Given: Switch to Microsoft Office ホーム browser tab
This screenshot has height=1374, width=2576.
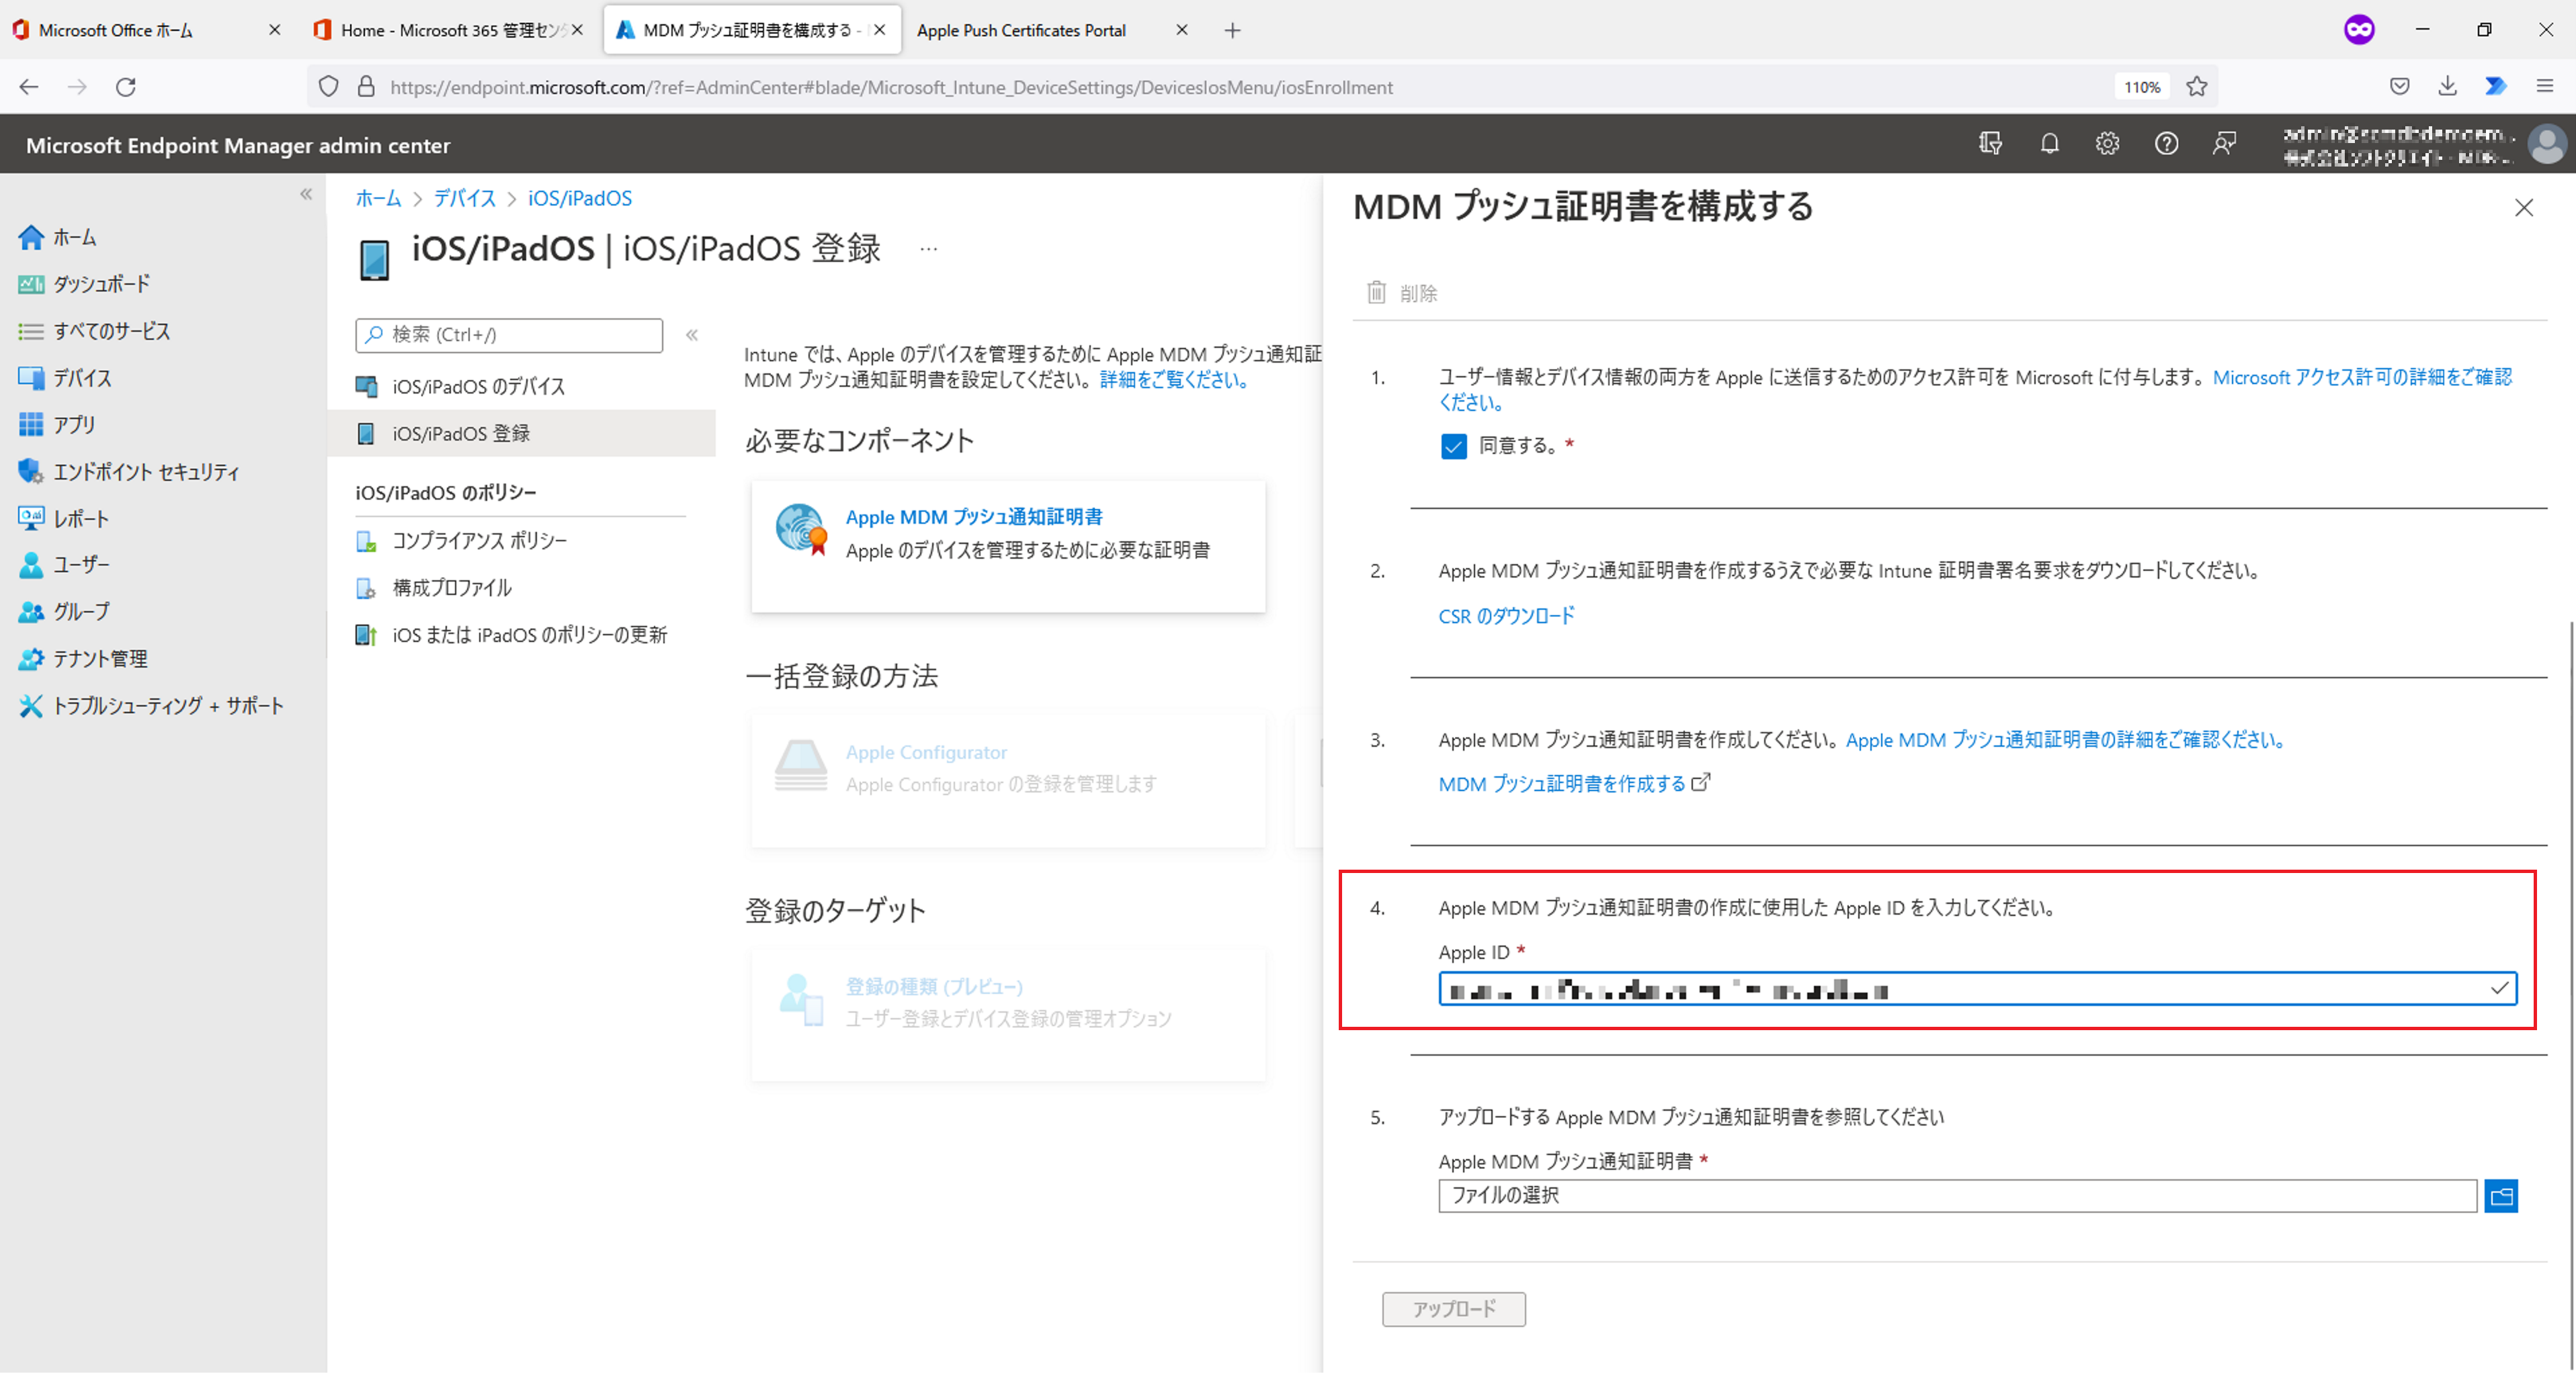Looking at the screenshot, I should coord(145,30).
